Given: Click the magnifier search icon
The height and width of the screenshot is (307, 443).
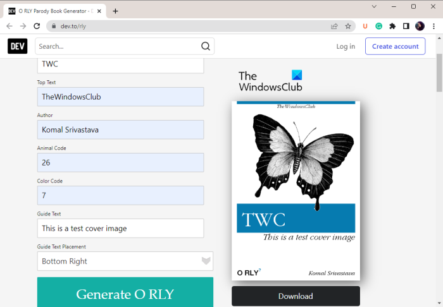Looking at the screenshot, I should 206,46.
